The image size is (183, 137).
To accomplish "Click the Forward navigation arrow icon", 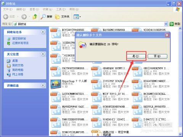I will pos(24,17).
